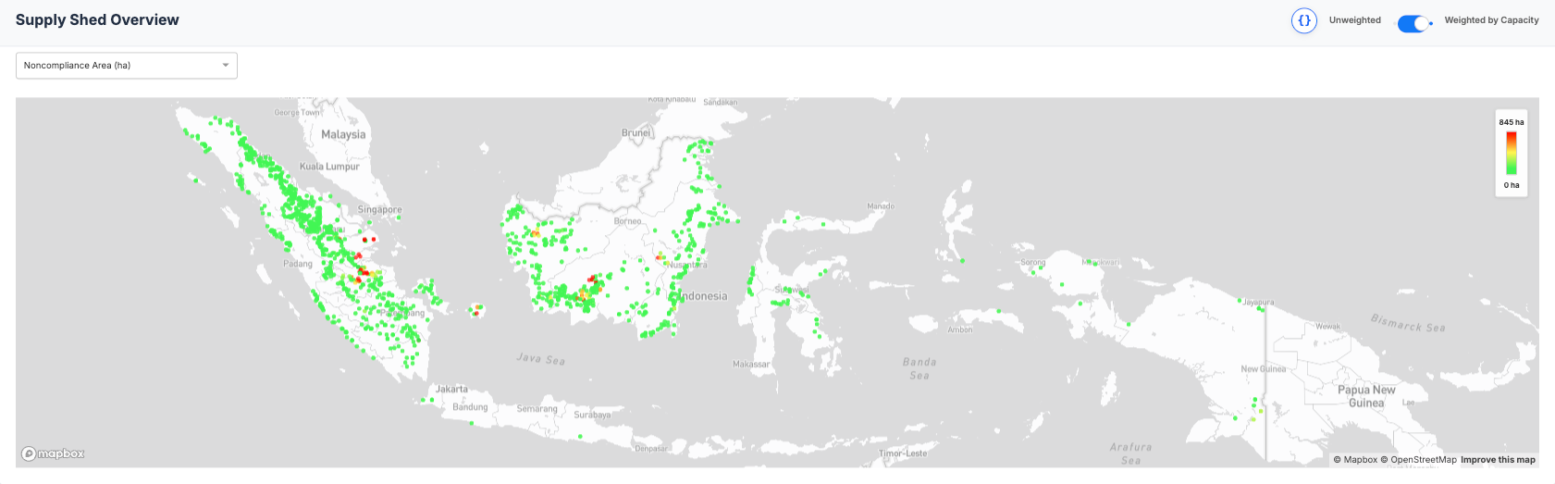Click the Kuala Lumpur map label
Image resolution: width=1555 pixels, height=484 pixels.
tap(329, 167)
